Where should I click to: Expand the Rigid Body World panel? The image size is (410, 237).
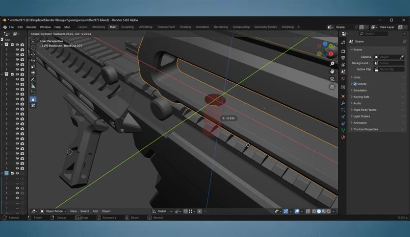pyautogui.click(x=364, y=110)
